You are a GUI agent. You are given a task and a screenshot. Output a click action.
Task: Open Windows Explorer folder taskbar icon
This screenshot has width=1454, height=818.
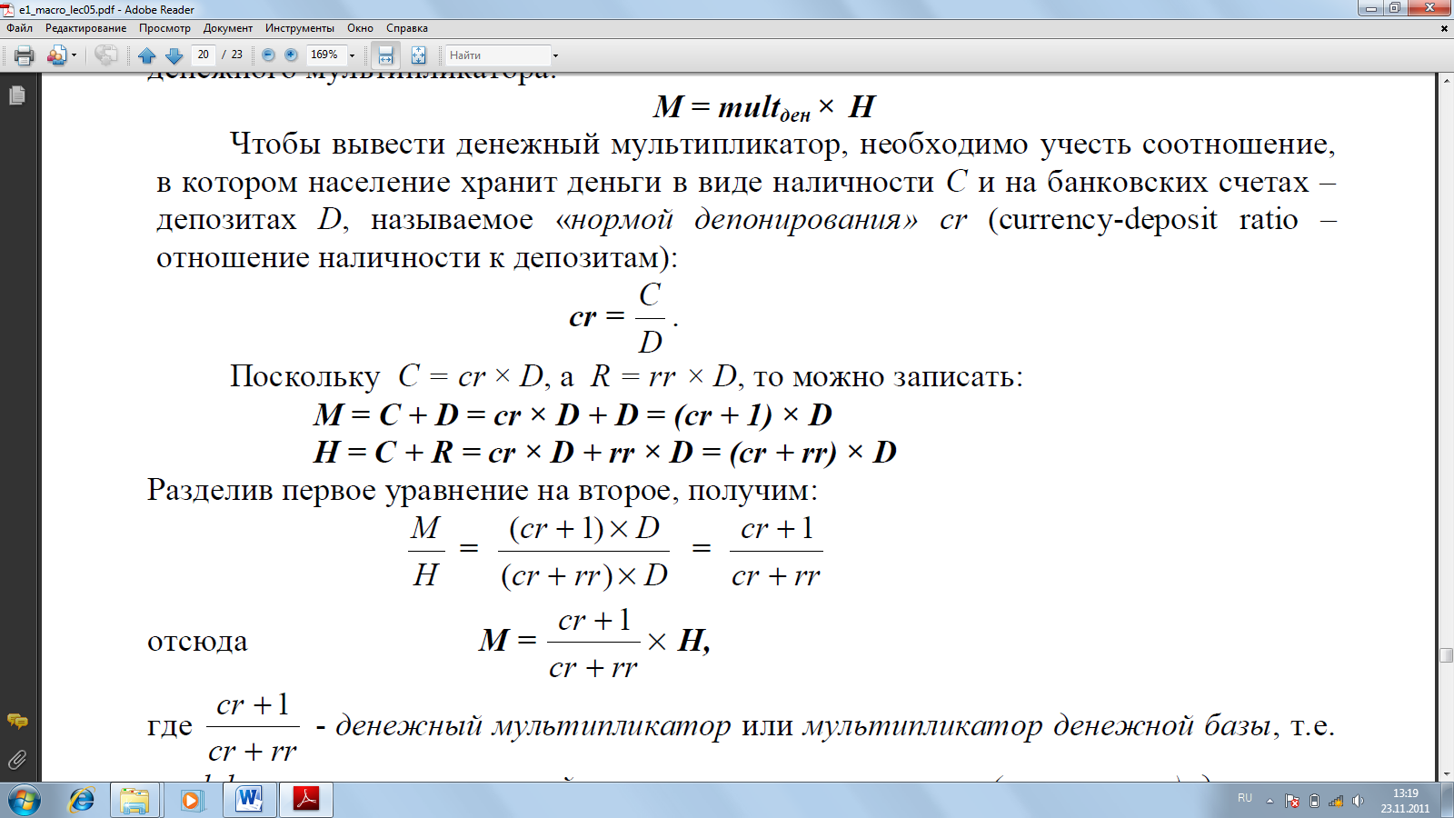point(134,800)
